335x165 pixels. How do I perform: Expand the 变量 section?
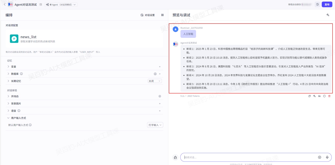13,67
